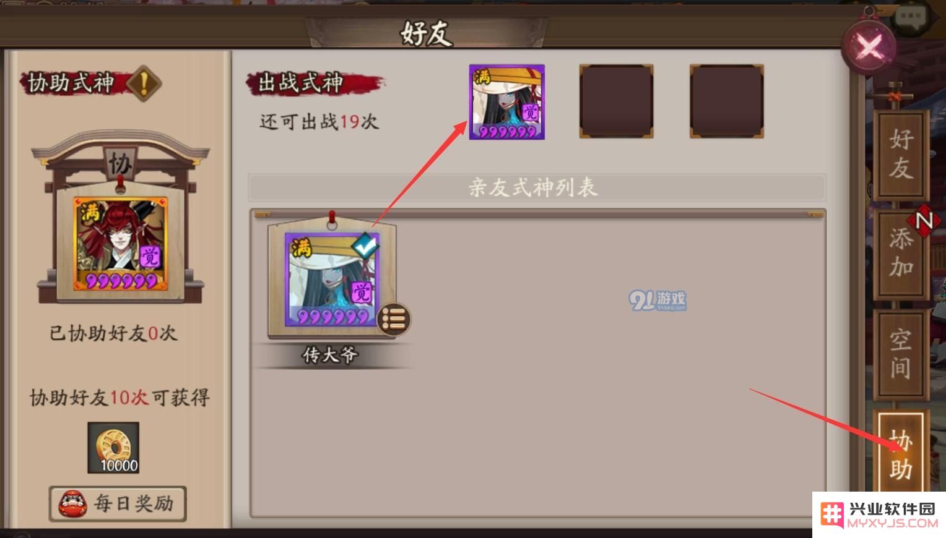This screenshot has height=538, width=946.
Task: Click the red-haired assist shikigami portrait
Action: 121,244
